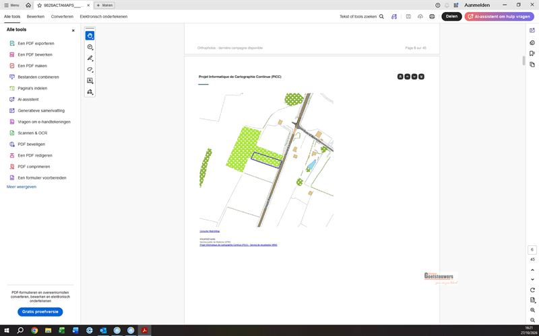Click the Consulter WalOnMap link

pyautogui.click(x=210, y=231)
